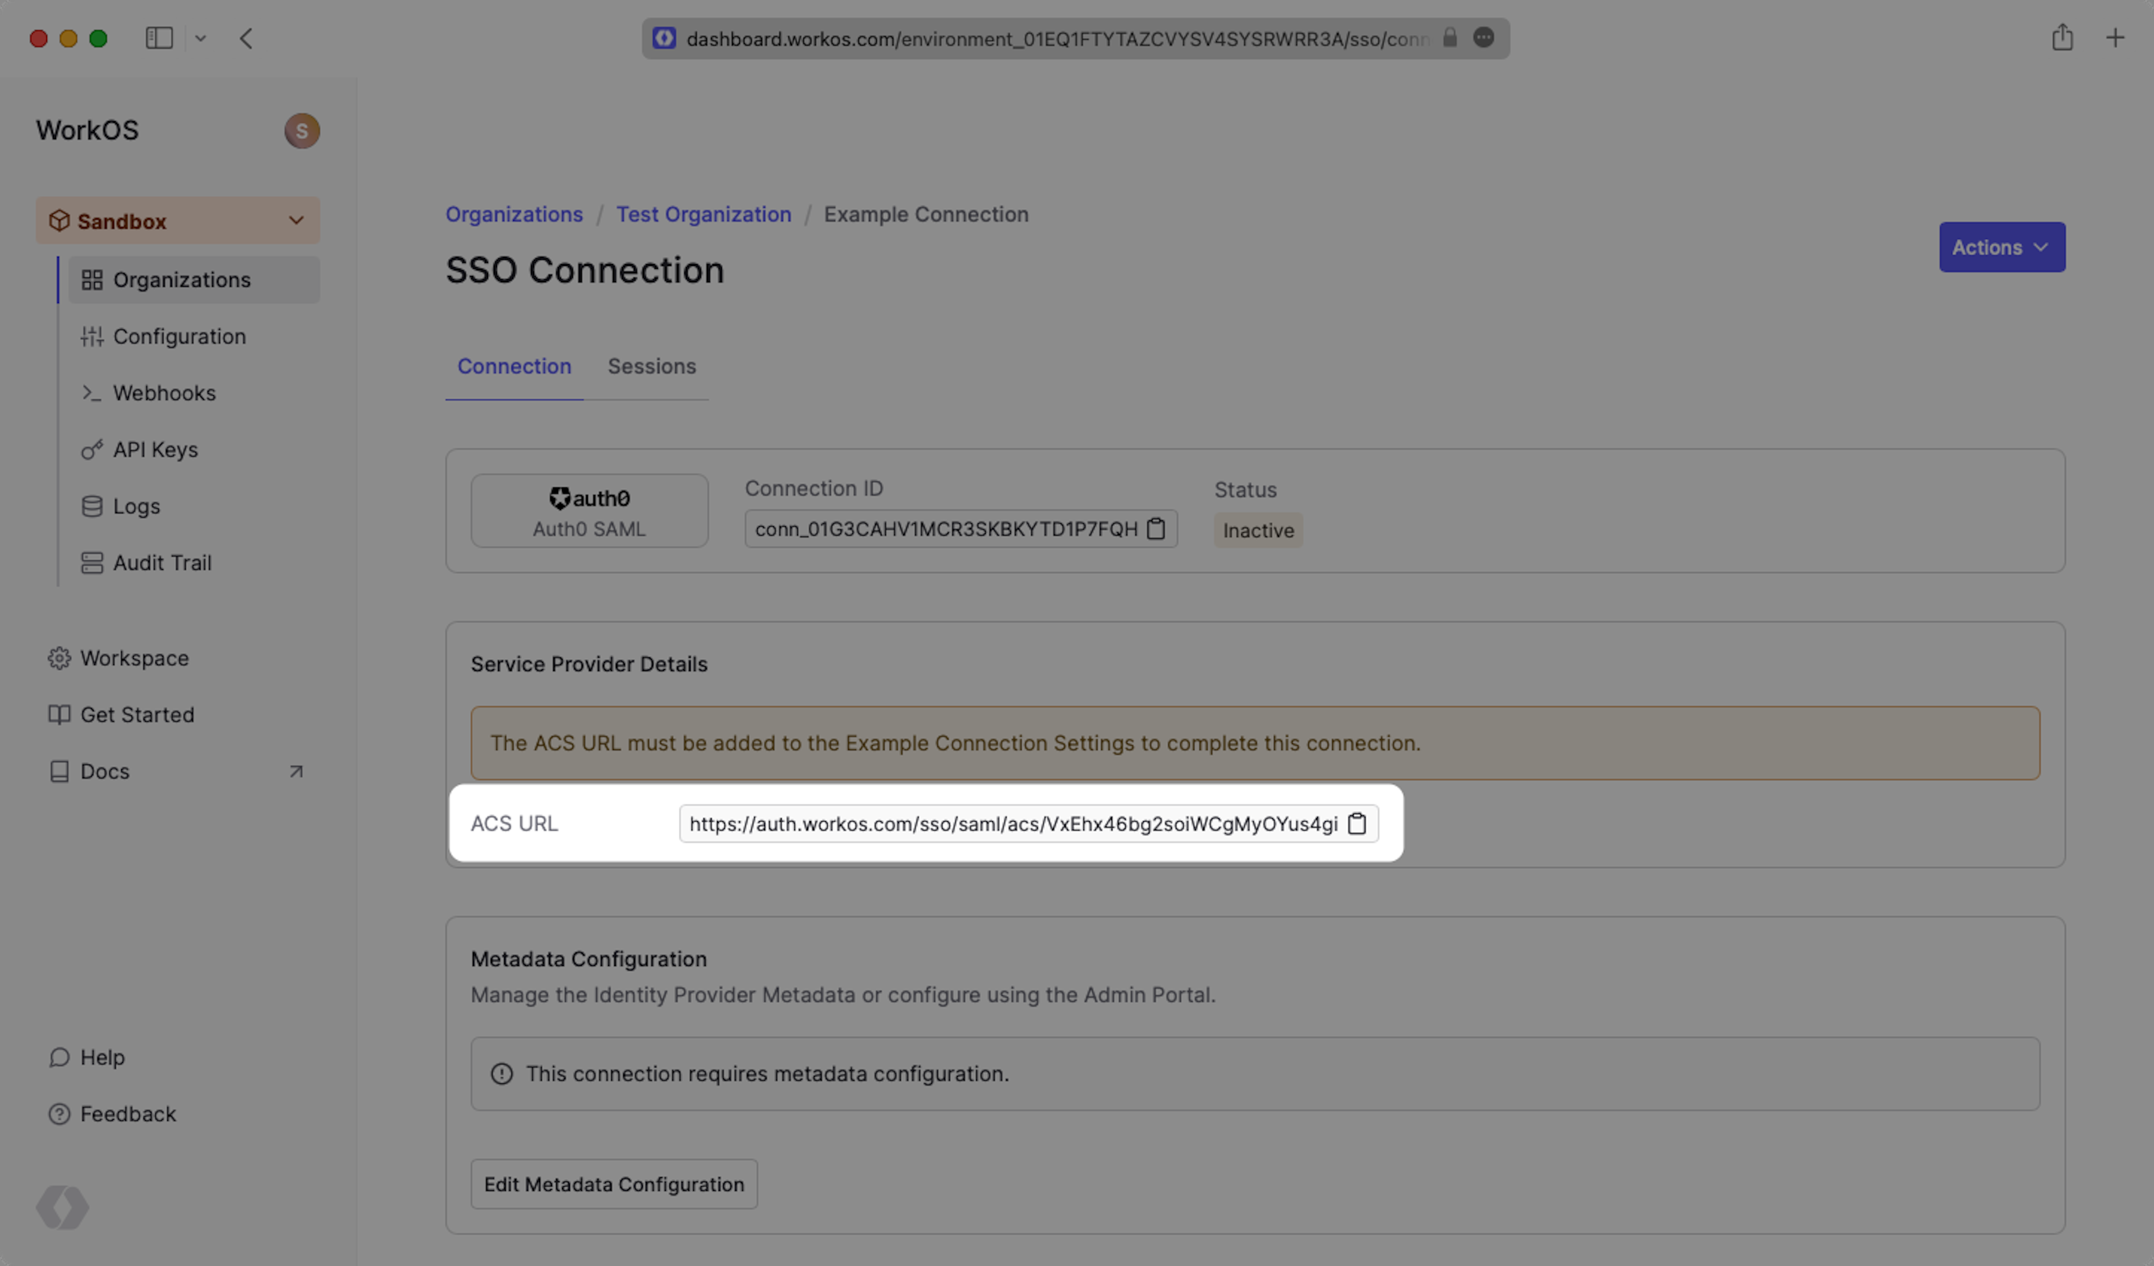Click Edit Metadata Configuration button
This screenshot has height=1266, width=2154.
click(614, 1184)
